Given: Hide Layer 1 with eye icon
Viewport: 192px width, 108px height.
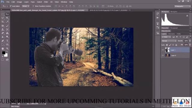Looking at the screenshot, I should [163, 50].
